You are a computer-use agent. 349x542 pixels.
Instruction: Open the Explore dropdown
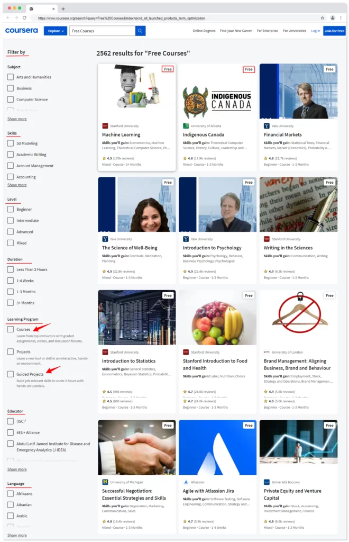tap(55, 31)
